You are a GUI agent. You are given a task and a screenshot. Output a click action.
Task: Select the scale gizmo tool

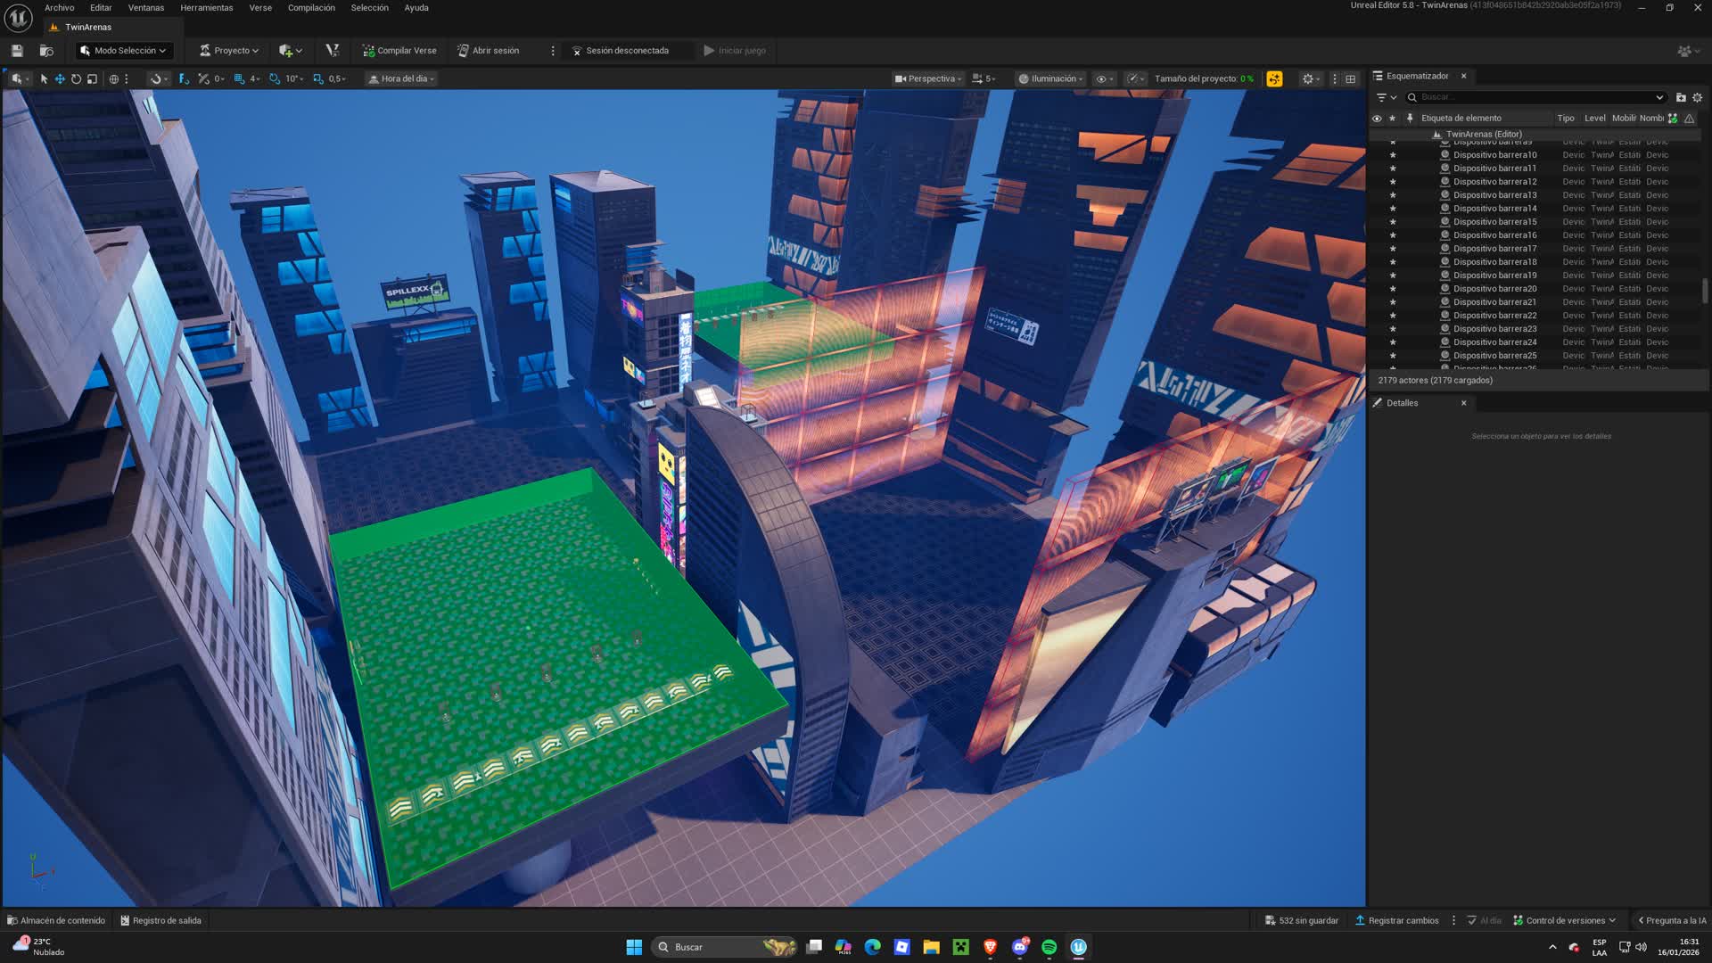(x=92, y=79)
